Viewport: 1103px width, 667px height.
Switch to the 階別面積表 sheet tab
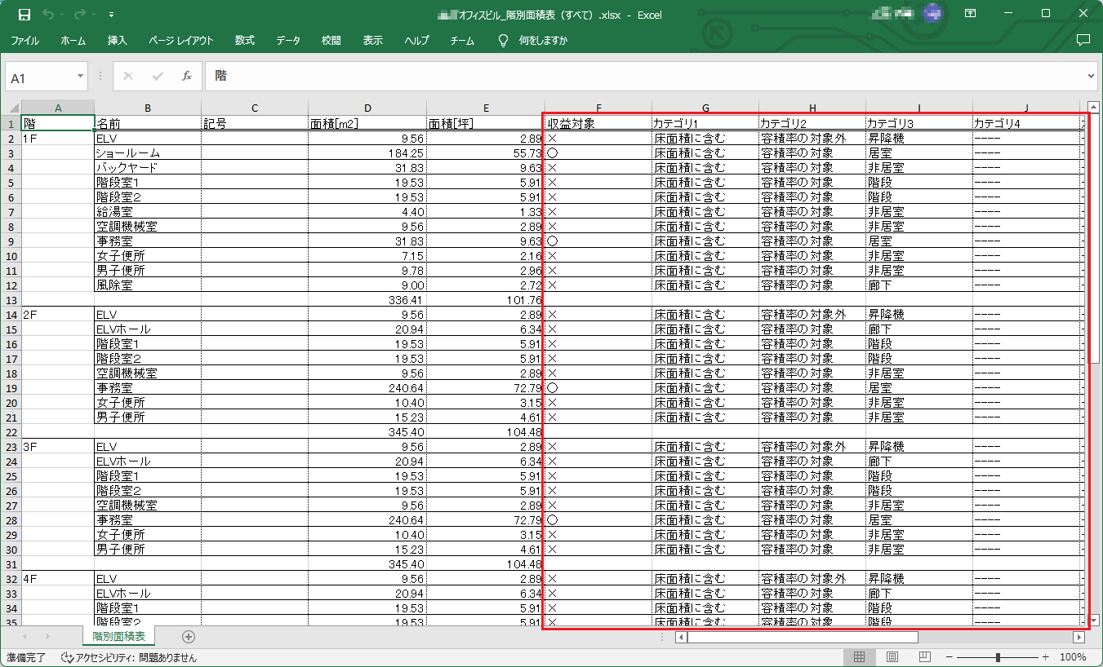(x=119, y=636)
